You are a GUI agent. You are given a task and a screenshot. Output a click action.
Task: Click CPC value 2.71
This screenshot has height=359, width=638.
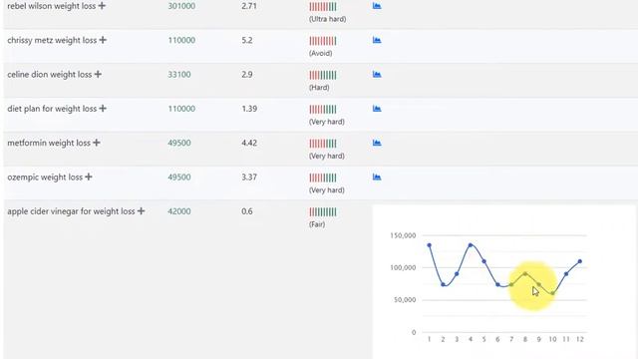click(249, 6)
